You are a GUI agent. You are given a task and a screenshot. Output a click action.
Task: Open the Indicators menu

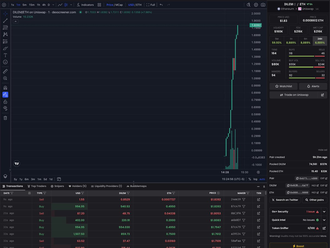click(85, 5)
